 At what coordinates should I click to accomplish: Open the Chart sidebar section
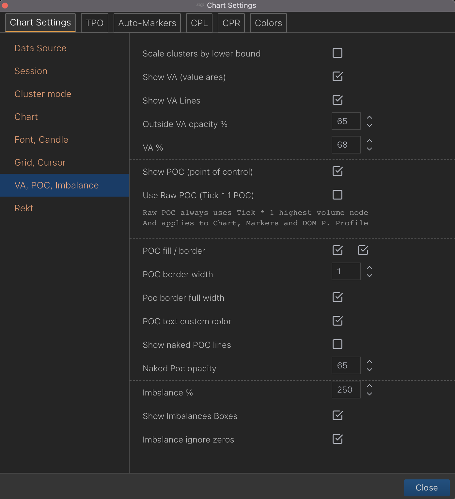pyautogui.click(x=65, y=117)
